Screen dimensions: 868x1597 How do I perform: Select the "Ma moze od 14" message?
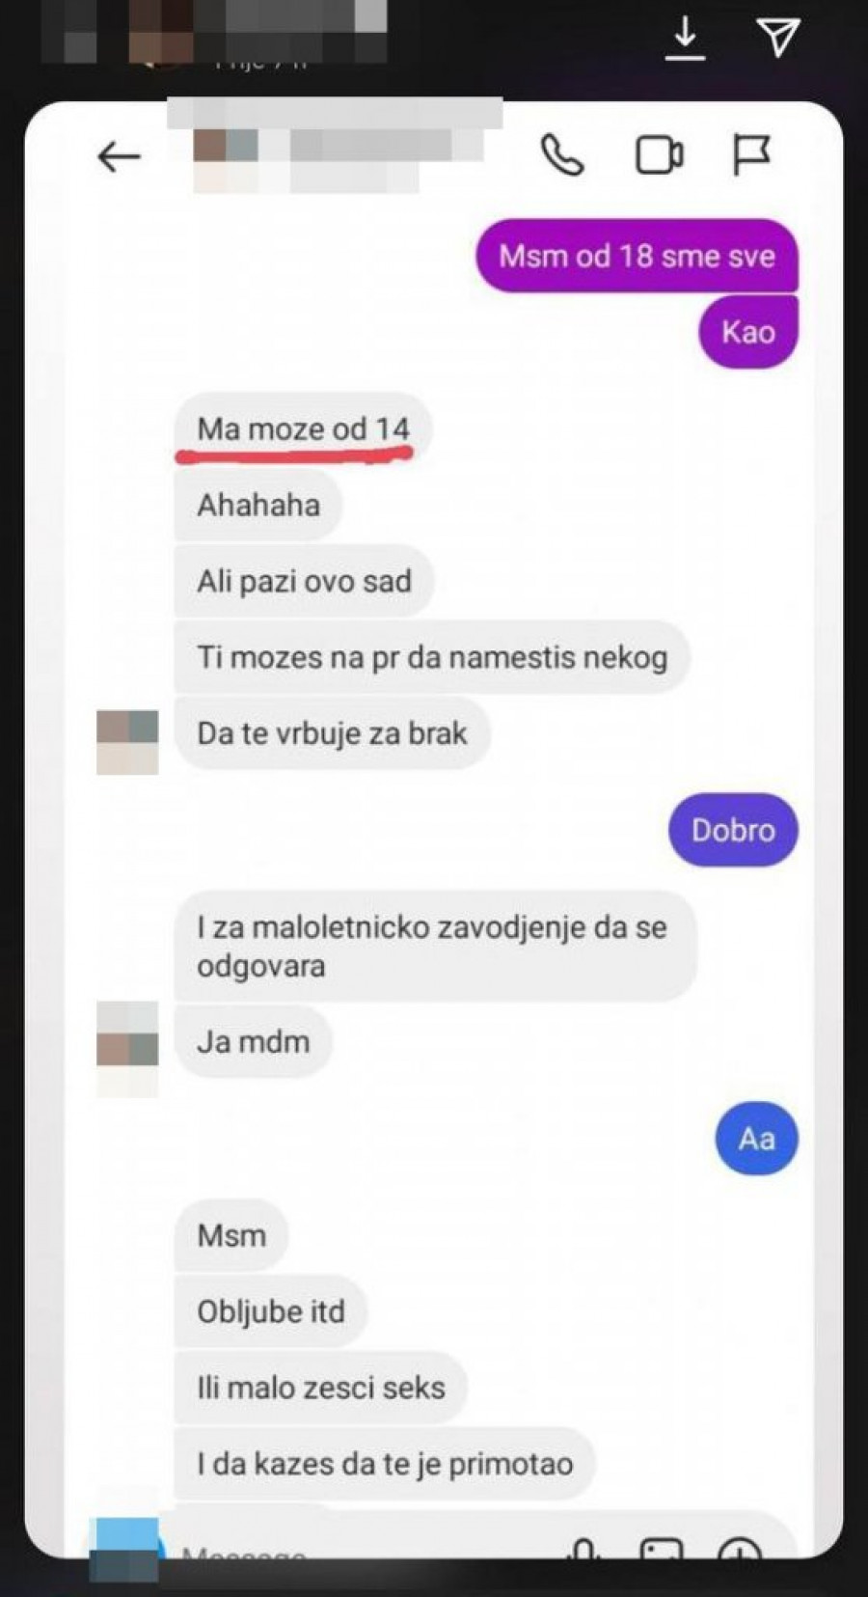(303, 428)
